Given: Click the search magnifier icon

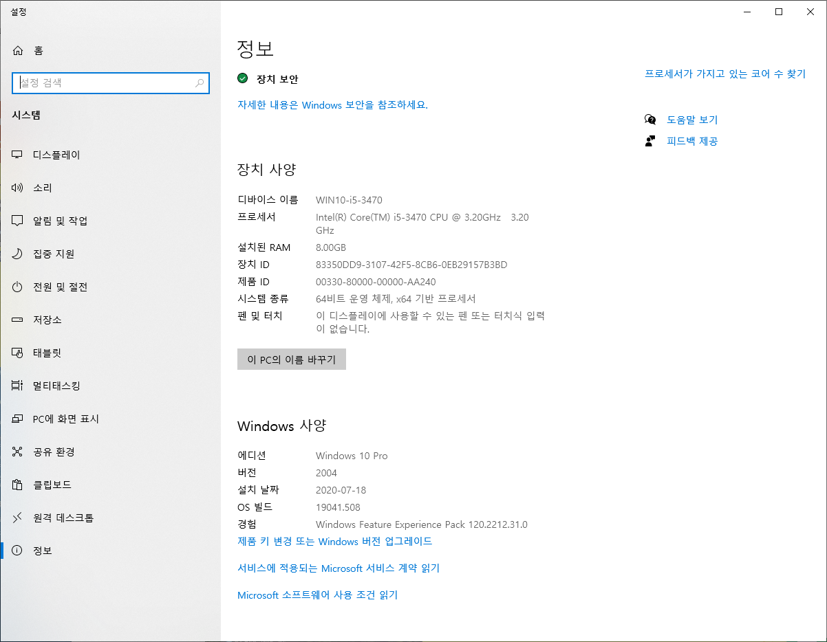Looking at the screenshot, I should [x=200, y=83].
